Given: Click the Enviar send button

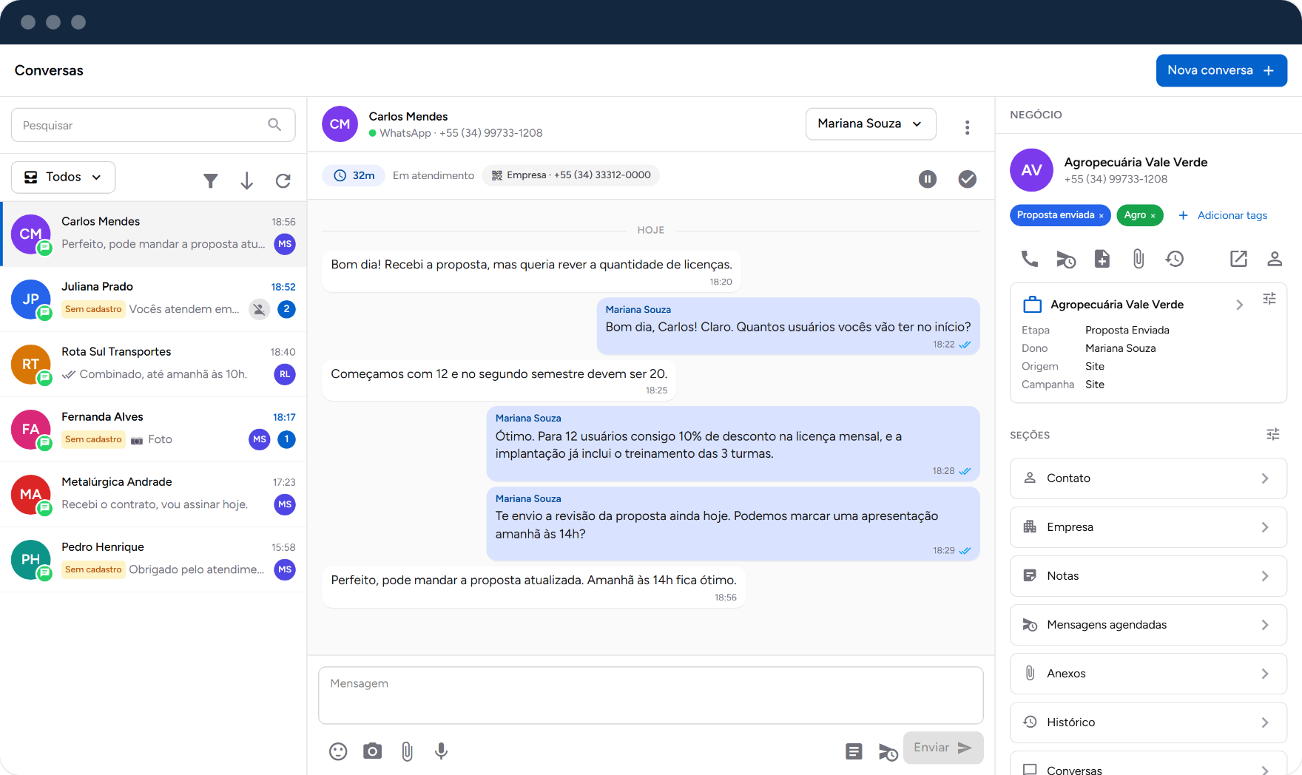Looking at the screenshot, I should coord(943,748).
